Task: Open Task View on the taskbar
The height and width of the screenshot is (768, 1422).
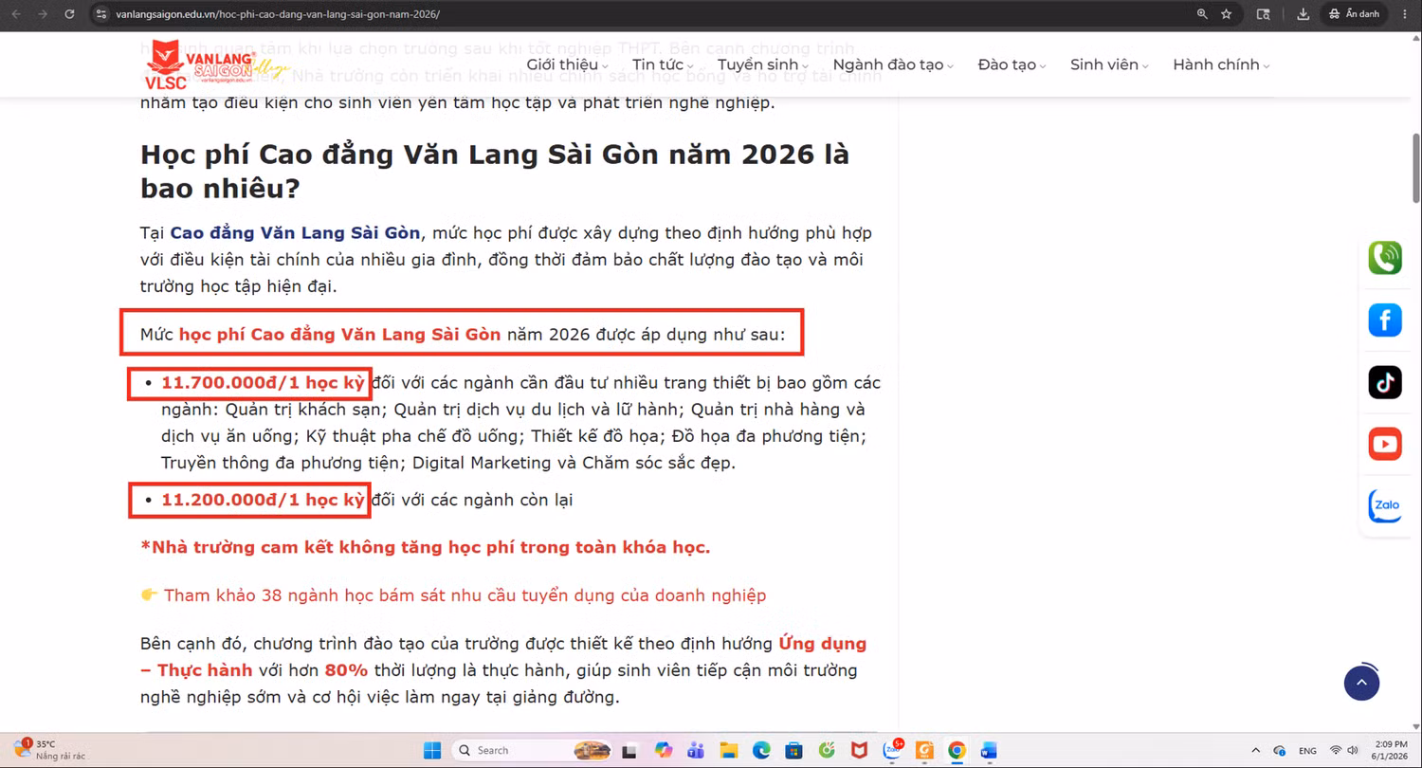Action: pyautogui.click(x=629, y=750)
